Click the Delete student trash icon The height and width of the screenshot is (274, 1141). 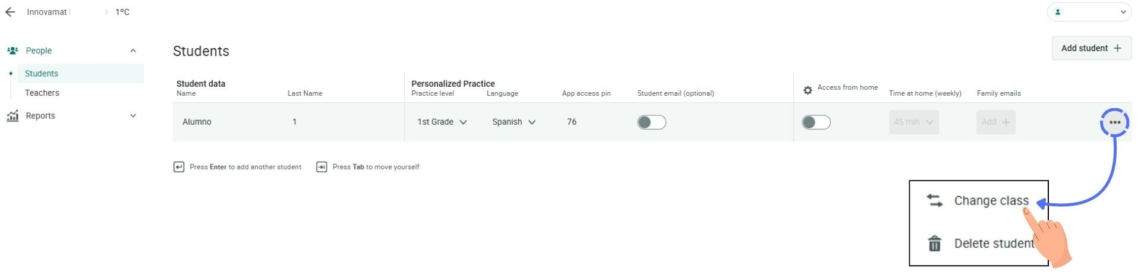click(935, 244)
